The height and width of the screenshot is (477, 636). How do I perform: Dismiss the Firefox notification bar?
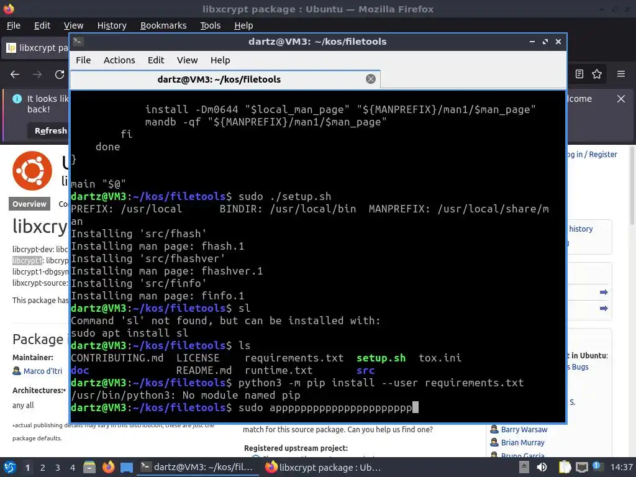(x=620, y=99)
